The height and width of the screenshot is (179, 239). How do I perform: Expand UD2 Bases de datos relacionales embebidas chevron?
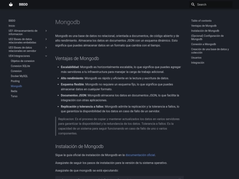[46, 39]
